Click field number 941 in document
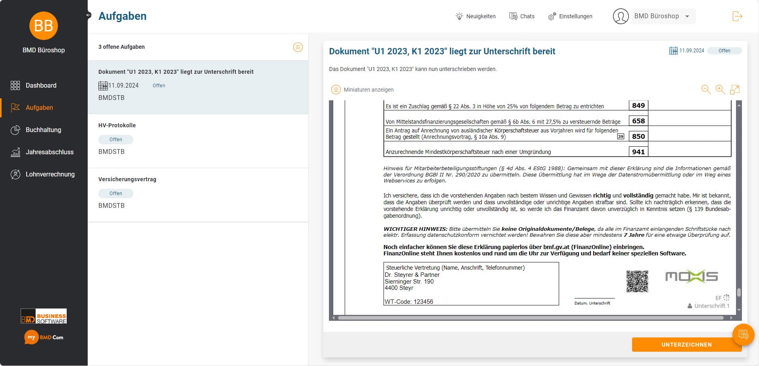 (x=638, y=151)
